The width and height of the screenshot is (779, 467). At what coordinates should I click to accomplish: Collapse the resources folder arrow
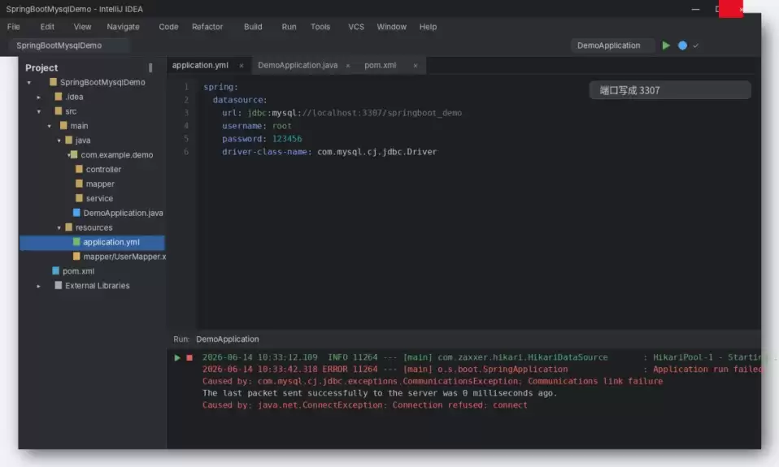pyautogui.click(x=59, y=227)
